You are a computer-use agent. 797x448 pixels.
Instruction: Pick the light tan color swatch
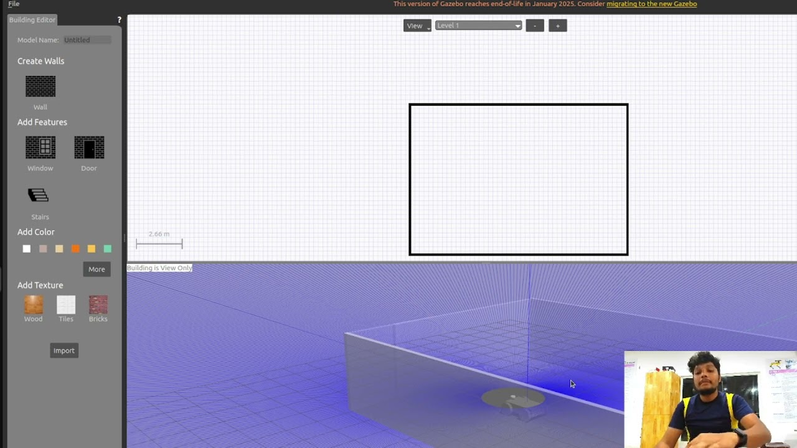coord(59,249)
